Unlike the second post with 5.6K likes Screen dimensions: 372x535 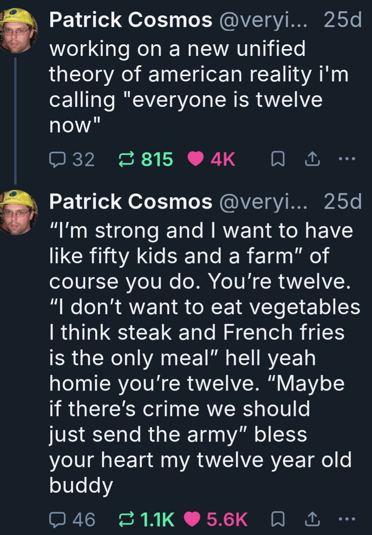point(192,519)
